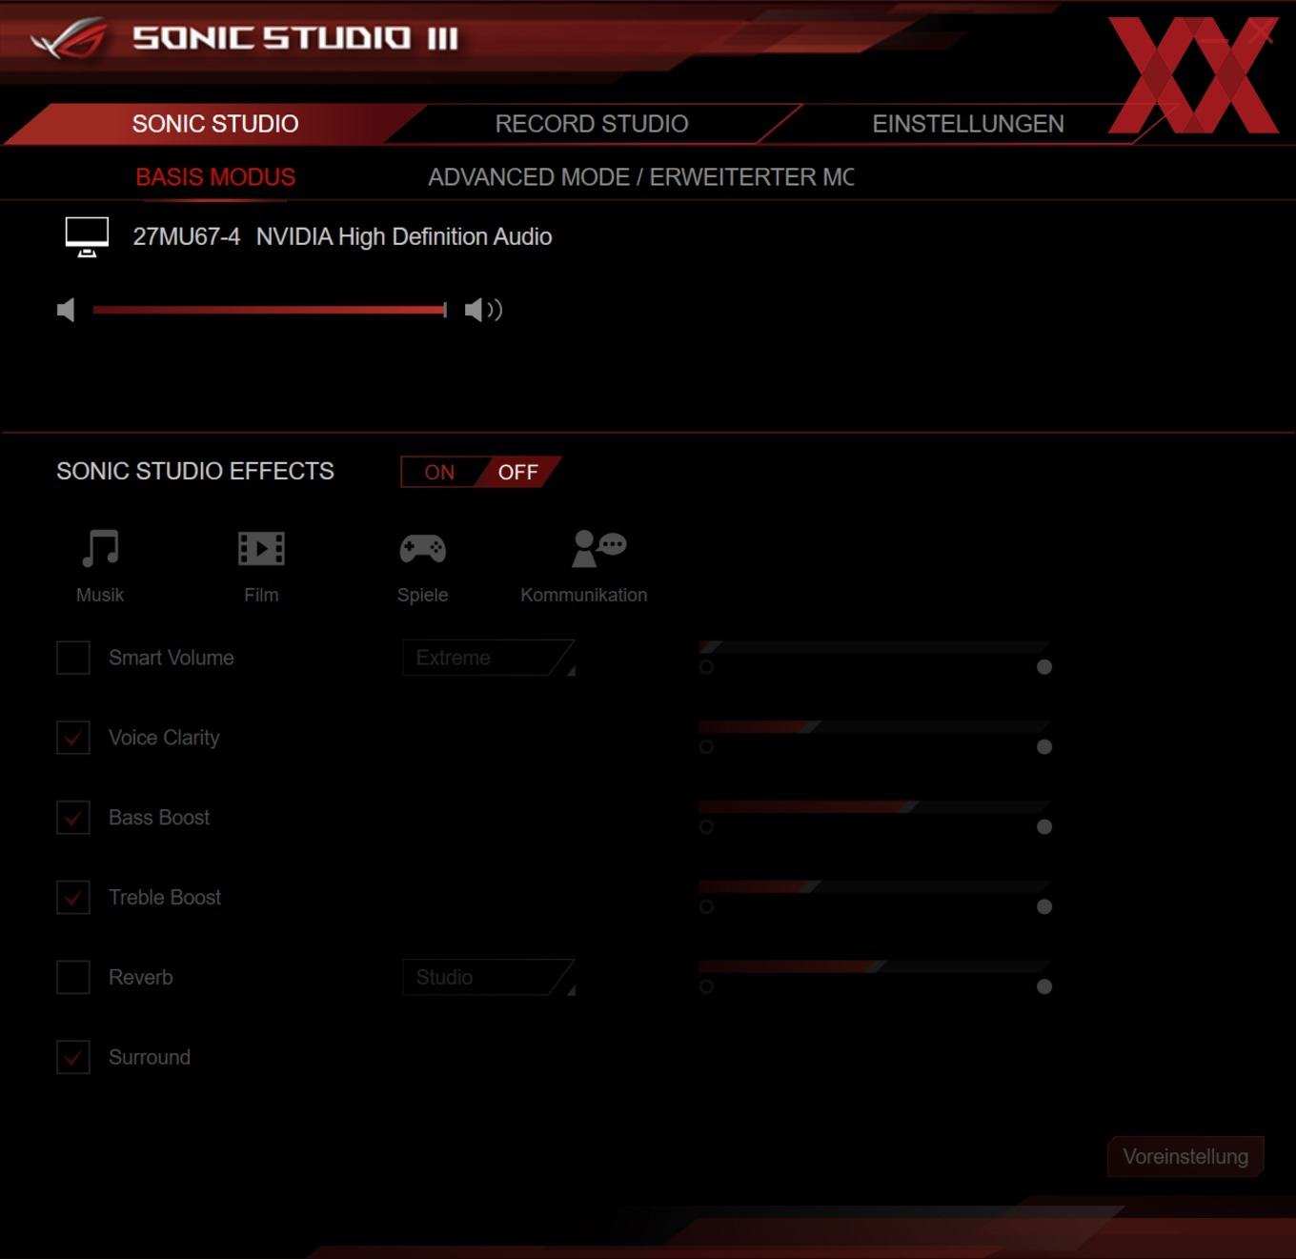Click the master volume slider bar
This screenshot has width=1296, height=1259.
[x=270, y=310]
